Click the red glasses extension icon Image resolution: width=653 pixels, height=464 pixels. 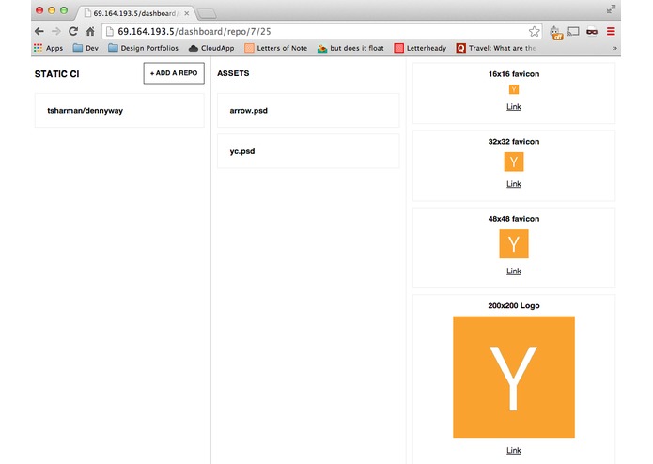coord(592,32)
